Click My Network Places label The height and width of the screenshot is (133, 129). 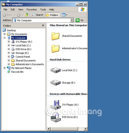(21, 68)
